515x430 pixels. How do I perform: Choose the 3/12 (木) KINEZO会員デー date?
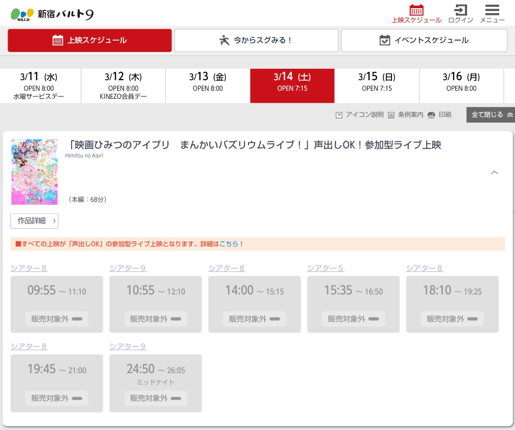(123, 86)
